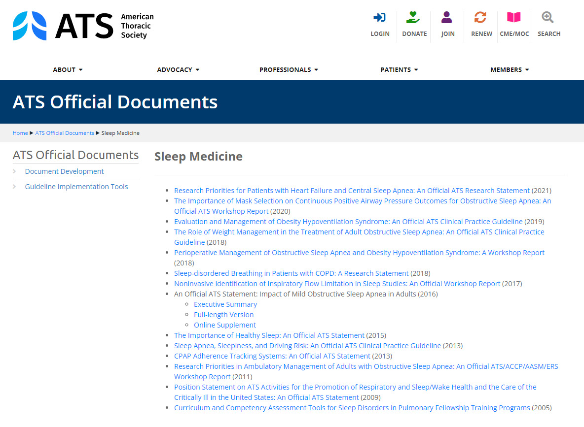
Task: Click the Donate heart-in-hand icon
Action: [413, 18]
